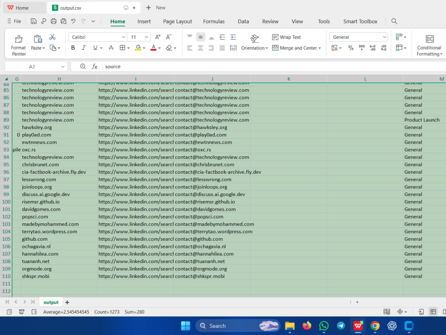Select the output sheet tab
Image resolution: width=446 pixels, height=335 pixels.
[51, 302]
